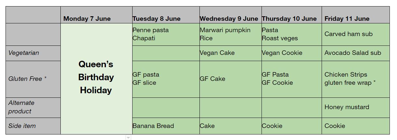Select the Gluten Free row label
This screenshot has width=397, height=140.
[33, 79]
